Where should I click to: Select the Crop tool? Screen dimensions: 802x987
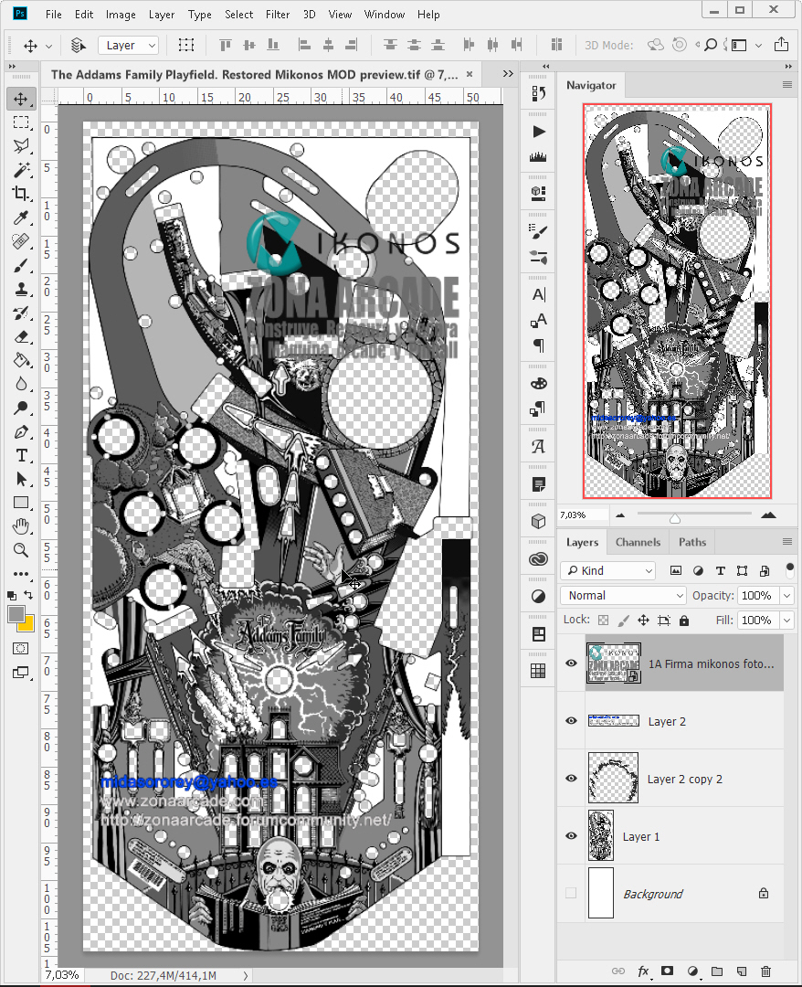pyautogui.click(x=21, y=194)
